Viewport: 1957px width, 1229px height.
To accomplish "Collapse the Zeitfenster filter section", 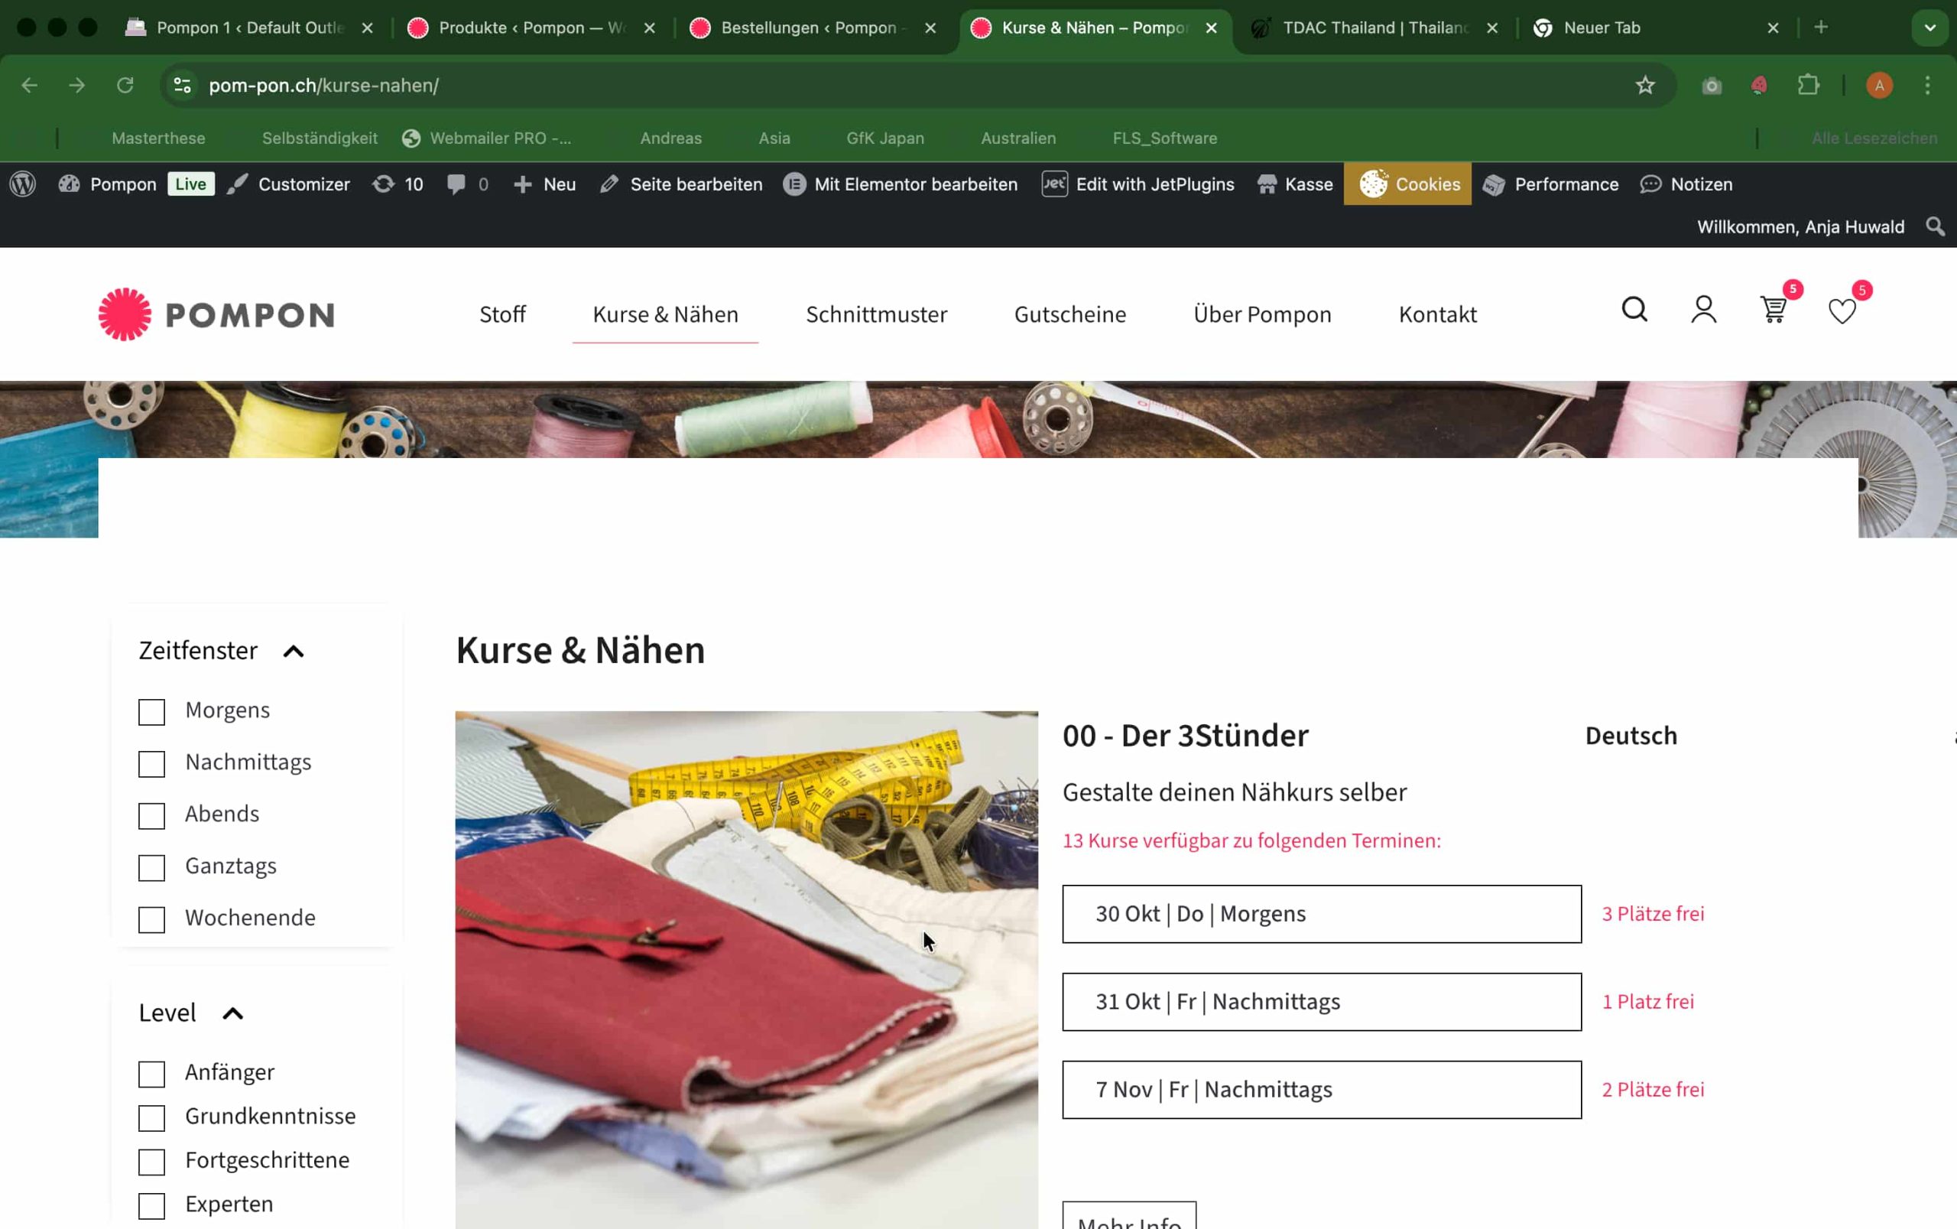I will (x=294, y=651).
